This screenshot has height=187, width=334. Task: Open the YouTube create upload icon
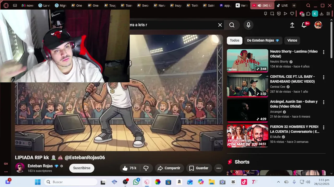(292, 25)
